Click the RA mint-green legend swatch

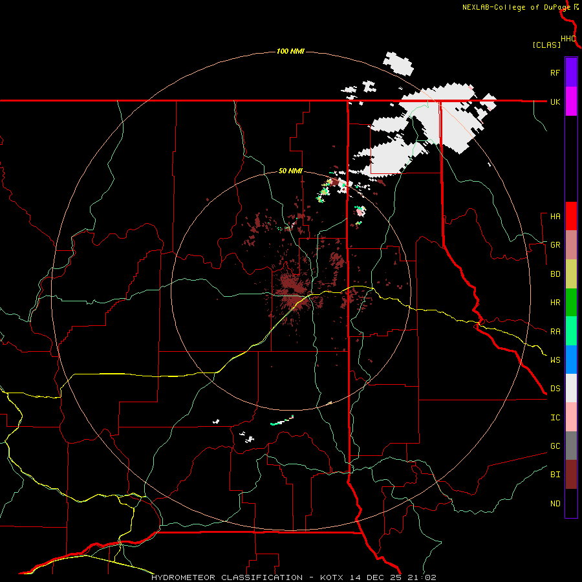coord(571,331)
